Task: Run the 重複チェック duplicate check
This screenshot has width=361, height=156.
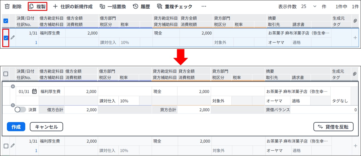Action: click(175, 6)
